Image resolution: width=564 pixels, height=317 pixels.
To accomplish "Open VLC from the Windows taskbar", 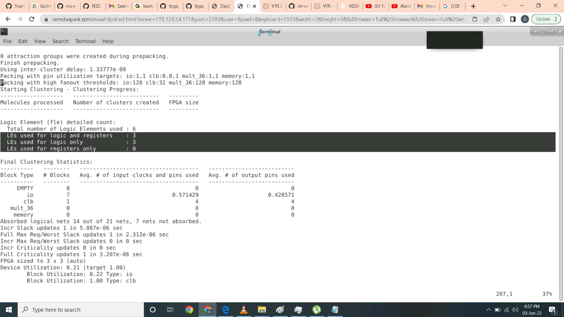I will [244, 310].
